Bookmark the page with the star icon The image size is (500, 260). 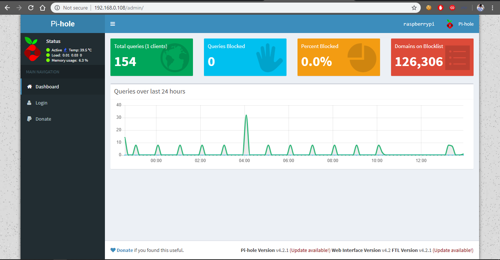414,7
